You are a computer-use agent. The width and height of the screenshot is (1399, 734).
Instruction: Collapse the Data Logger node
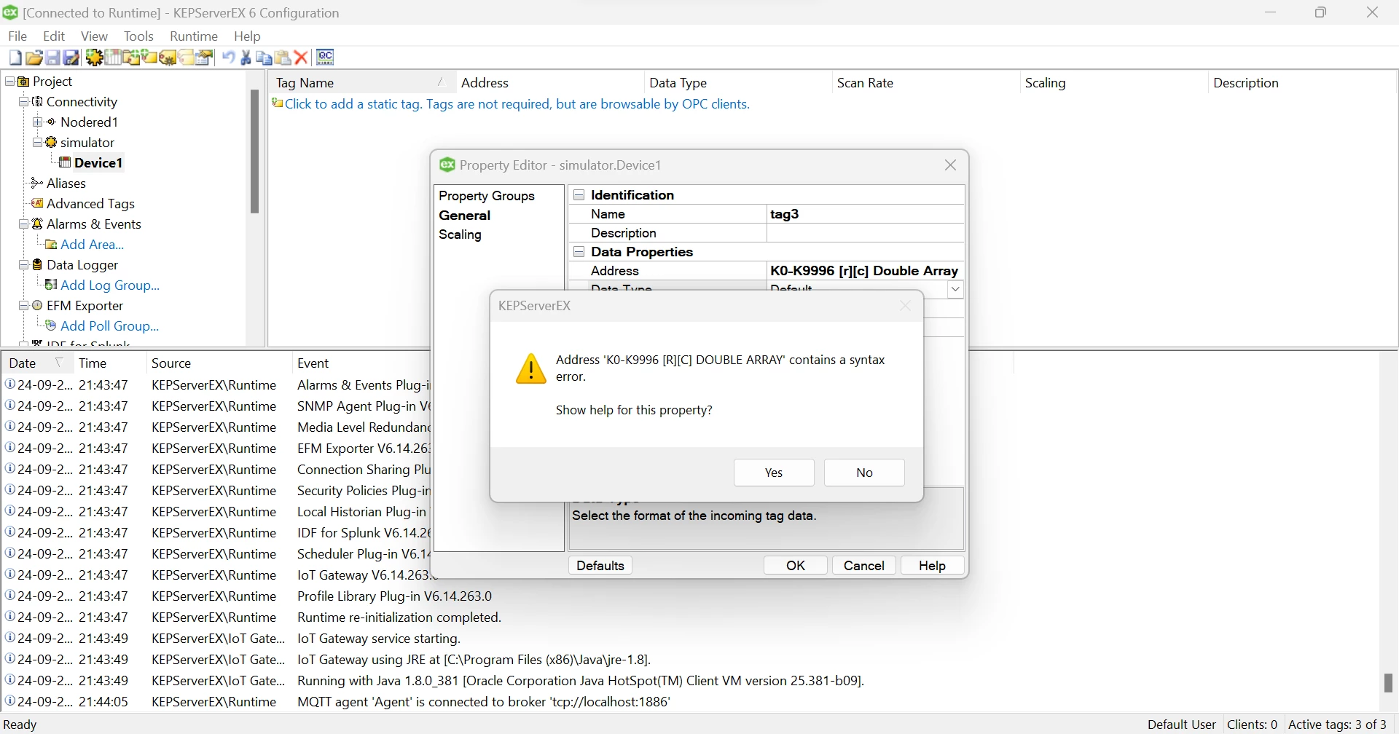(x=24, y=265)
